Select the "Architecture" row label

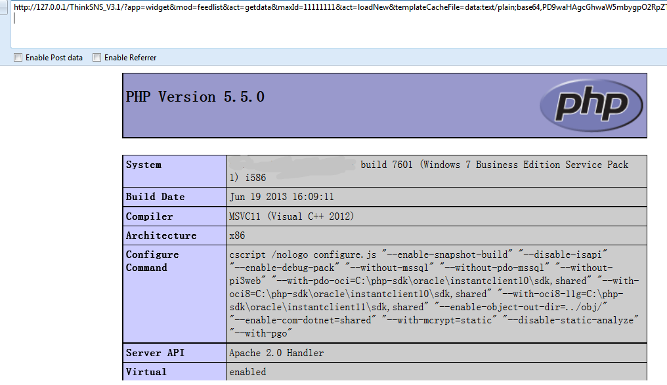(161, 235)
